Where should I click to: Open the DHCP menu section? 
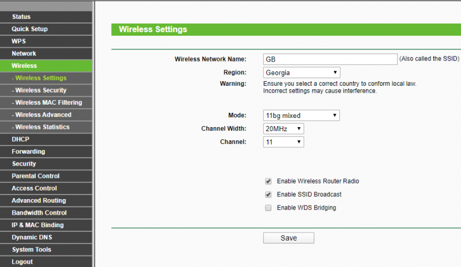[20, 139]
